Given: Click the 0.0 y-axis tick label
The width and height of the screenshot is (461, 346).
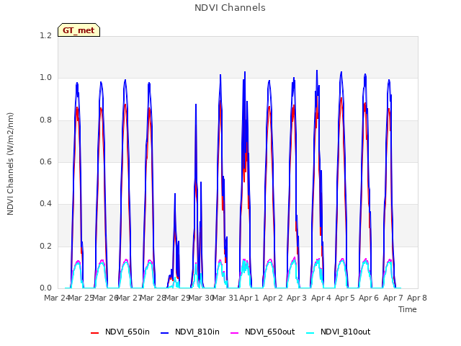Looking at the screenshot, I should click(x=45, y=288).
